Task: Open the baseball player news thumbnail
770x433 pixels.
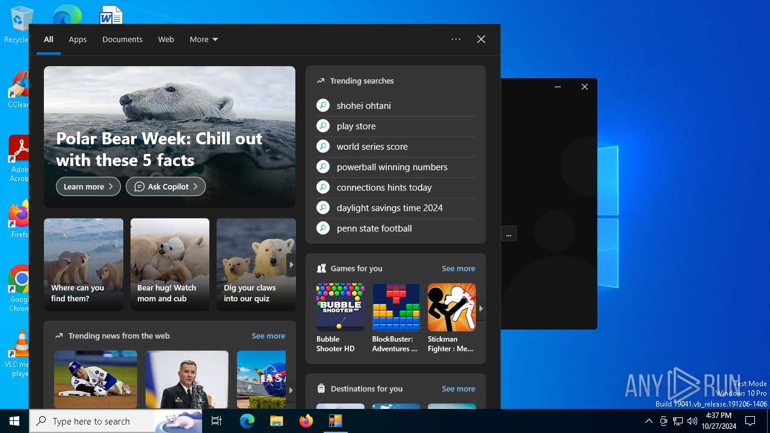Action: pyautogui.click(x=96, y=379)
